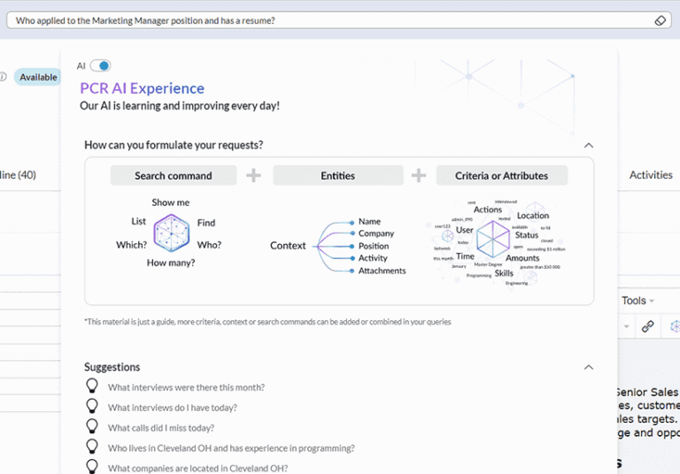Click the small dropdown arrow left of link icon
Image resolution: width=680 pixels, height=474 pixels.
click(x=626, y=326)
